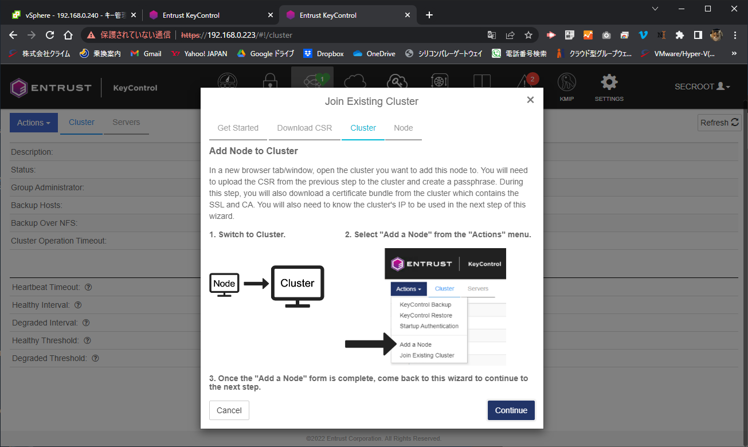Screen dimensions: 748x447
Task: Open the 電話番号検索 bookmark
Action: (x=519, y=53)
